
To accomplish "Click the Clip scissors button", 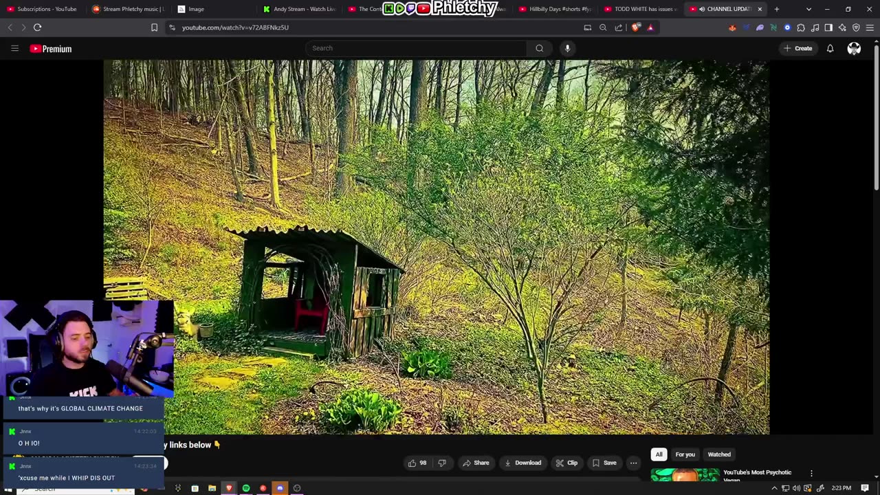I will (566, 463).
